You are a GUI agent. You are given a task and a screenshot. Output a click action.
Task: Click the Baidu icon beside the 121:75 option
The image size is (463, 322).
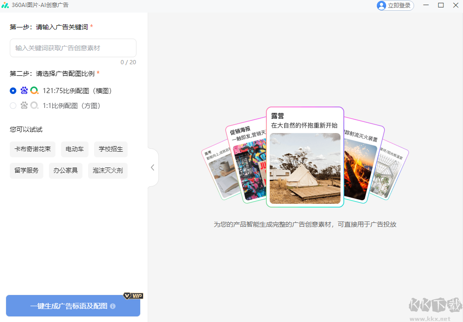point(24,90)
